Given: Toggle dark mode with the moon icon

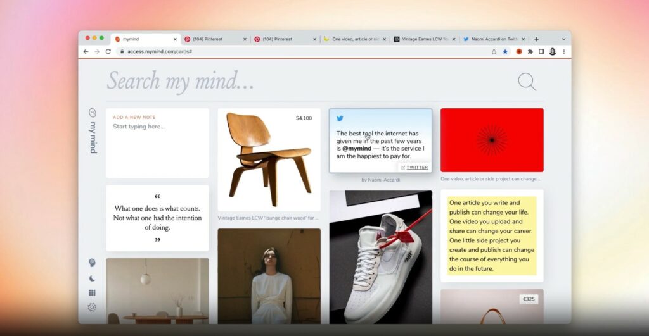Looking at the screenshot, I should click(x=93, y=278).
